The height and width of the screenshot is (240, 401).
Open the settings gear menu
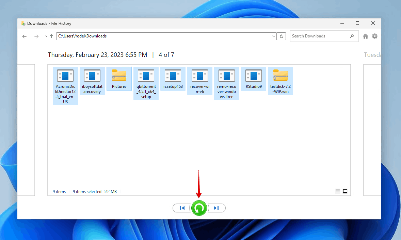tap(375, 36)
